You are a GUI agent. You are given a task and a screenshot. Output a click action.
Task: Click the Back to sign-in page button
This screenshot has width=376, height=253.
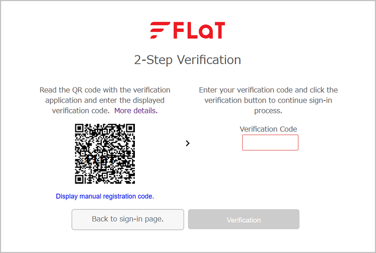pos(128,219)
